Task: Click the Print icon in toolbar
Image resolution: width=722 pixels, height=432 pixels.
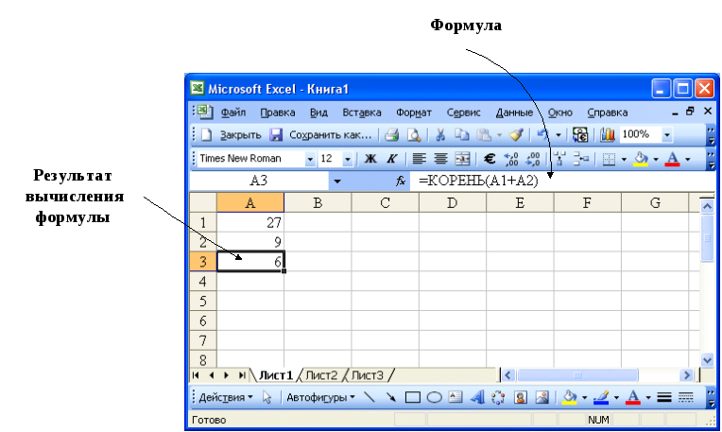Action: point(391,135)
